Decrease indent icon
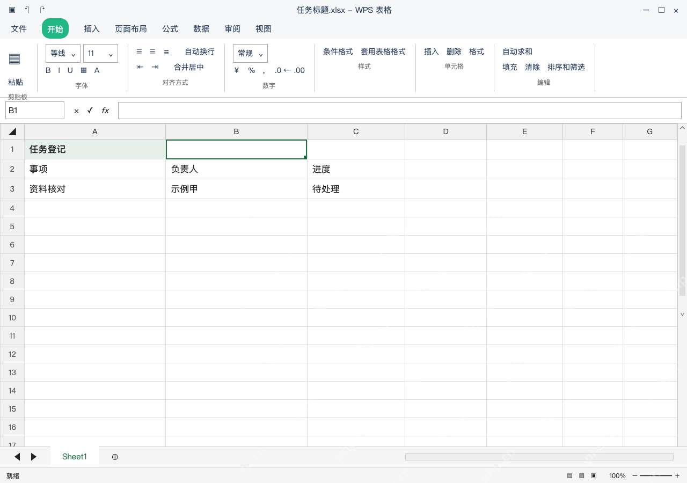 click(140, 67)
